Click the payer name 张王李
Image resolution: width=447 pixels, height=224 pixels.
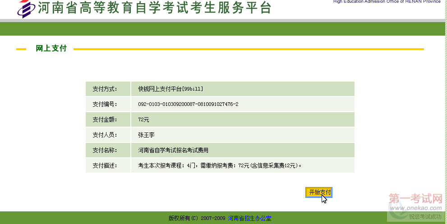[x=146, y=135]
